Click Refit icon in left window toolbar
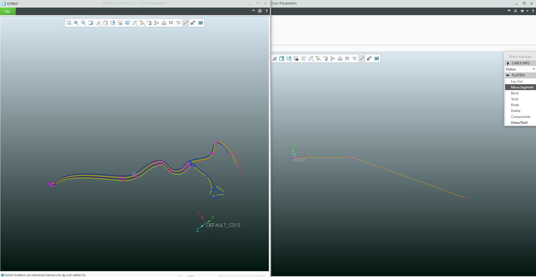Image resolution: width=536 pixels, height=277 pixels. click(x=69, y=23)
